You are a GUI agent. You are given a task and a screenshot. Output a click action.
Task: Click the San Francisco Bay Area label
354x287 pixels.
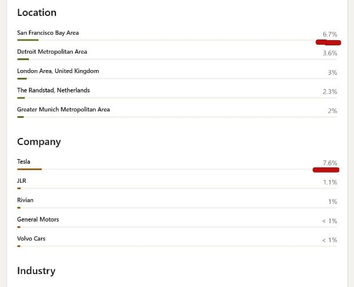tap(48, 33)
